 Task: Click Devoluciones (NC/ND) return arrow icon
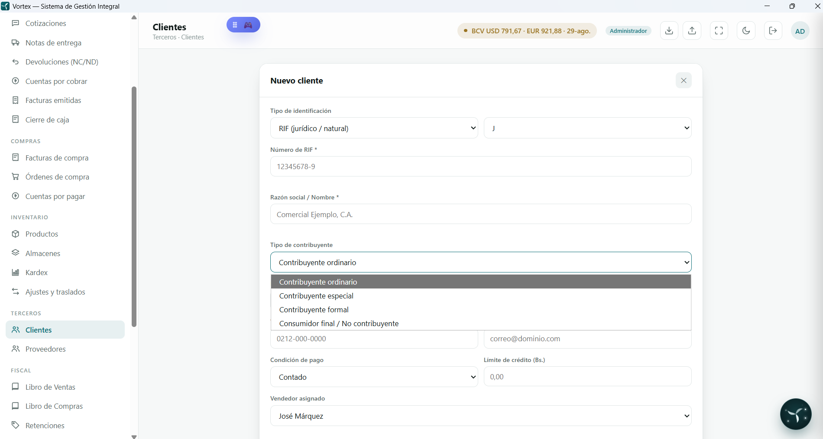coord(16,62)
